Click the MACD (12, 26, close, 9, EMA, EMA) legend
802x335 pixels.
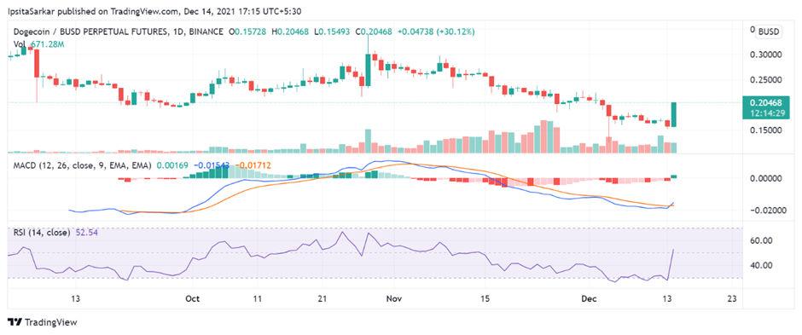point(82,166)
